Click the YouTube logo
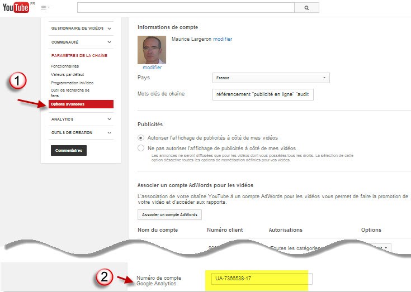The image size is (411, 292). click(16, 8)
